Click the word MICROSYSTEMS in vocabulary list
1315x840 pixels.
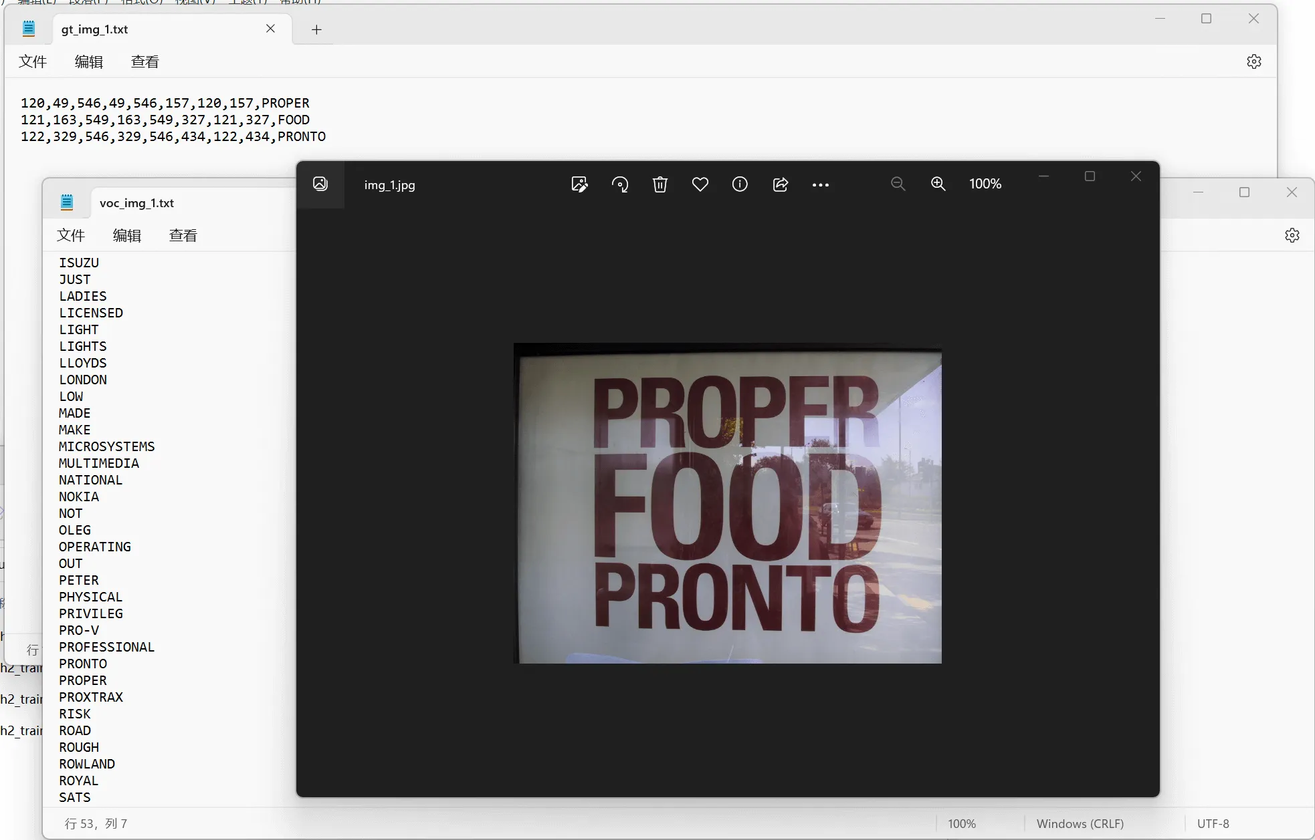tap(107, 446)
